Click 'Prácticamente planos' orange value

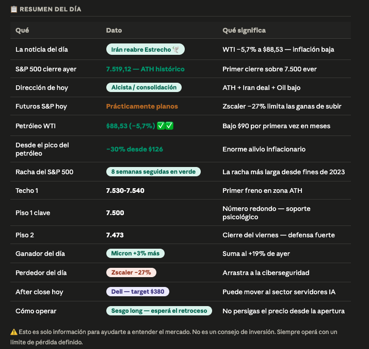click(142, 107)
